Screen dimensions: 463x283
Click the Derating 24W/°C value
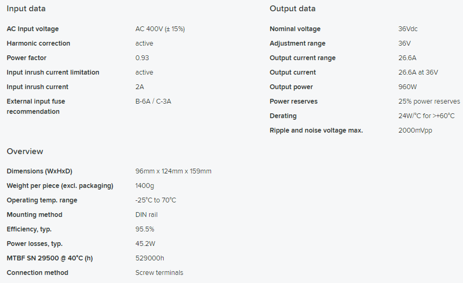[x=426, y=116]
